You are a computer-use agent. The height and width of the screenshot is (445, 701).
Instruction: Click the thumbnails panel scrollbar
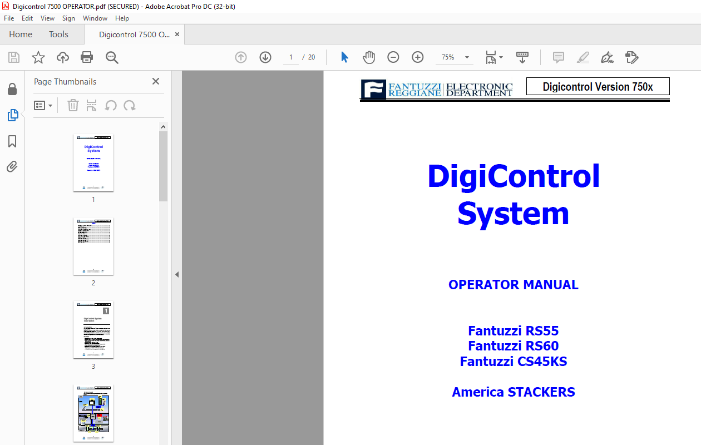coord(163,166)
